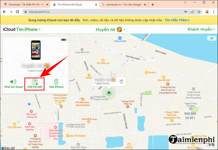Click Cảng Hà Nội map marker
Screen dimensions: 218x150
120,38
